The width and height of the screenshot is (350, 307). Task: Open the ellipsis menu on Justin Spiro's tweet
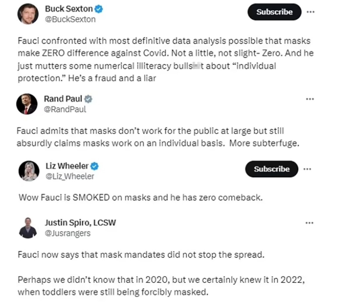click(309, 223)
